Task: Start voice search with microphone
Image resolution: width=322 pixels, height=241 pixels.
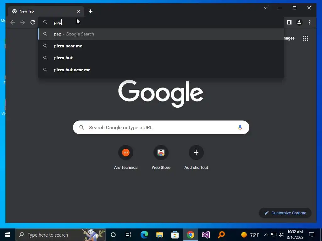Action: (x=240, y=127)
